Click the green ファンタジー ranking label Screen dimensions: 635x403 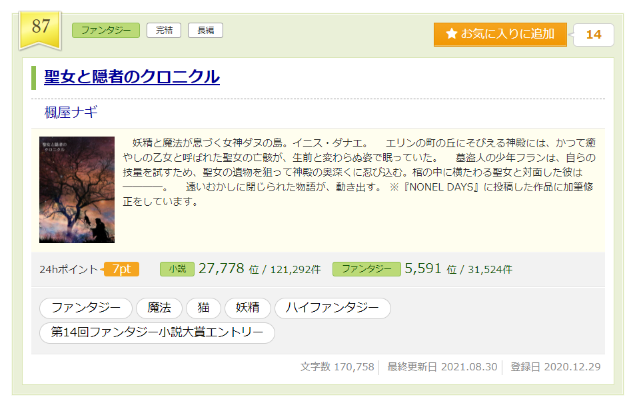point(366,269)
